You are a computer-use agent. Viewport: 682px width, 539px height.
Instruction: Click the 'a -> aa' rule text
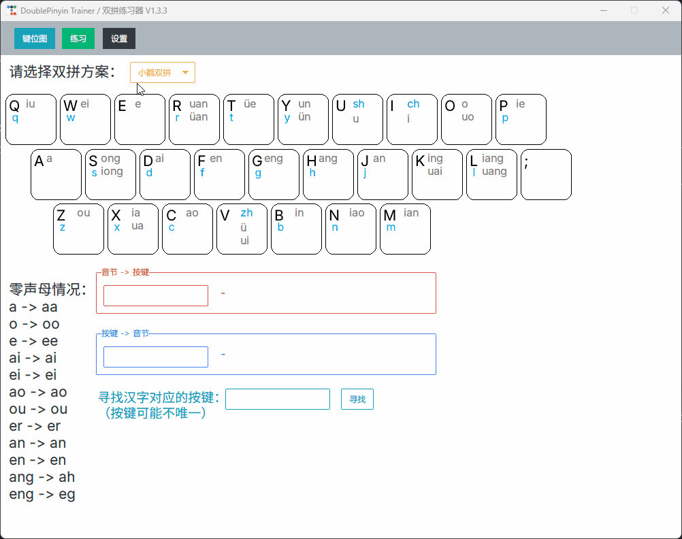(33, 307)
